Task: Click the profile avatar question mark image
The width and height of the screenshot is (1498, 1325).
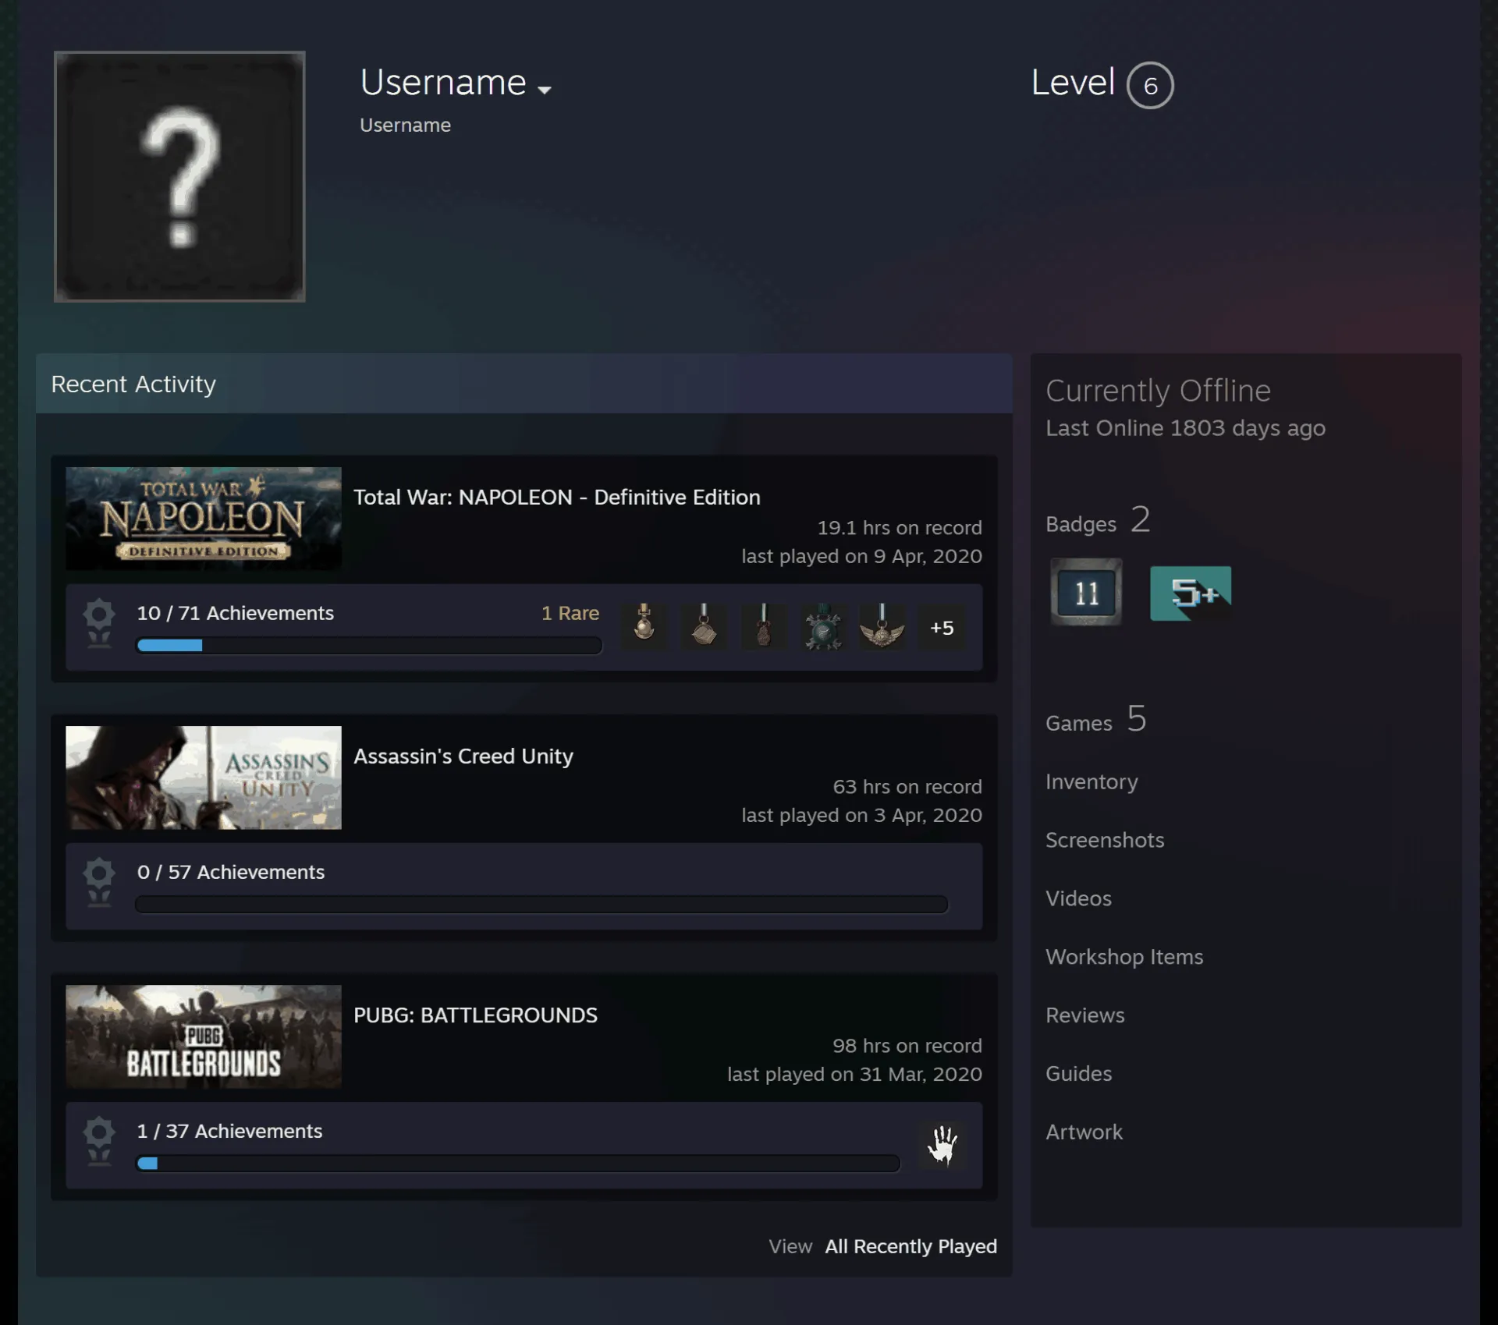Action: (x=179, y=176)
